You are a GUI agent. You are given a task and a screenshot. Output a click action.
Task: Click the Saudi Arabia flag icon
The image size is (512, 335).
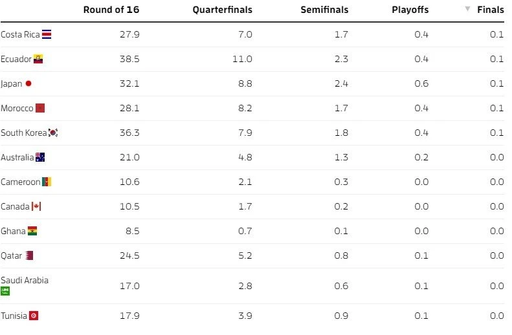[5, 291]
